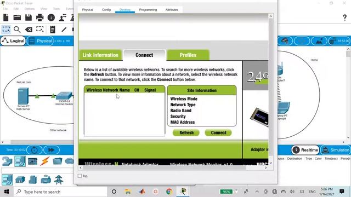Open the Edit menu
The width and height of the screenshot is (351, 197).
(x=16, y=9)
